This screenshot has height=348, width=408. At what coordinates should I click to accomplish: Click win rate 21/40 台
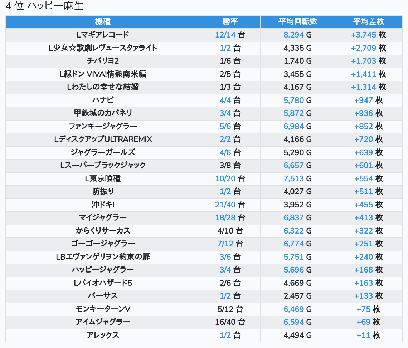pyautogui.click(x=230, y=205)
